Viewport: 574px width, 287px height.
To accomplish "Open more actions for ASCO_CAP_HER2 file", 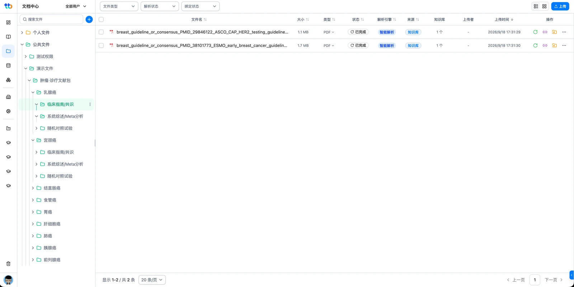I will 564,32.
